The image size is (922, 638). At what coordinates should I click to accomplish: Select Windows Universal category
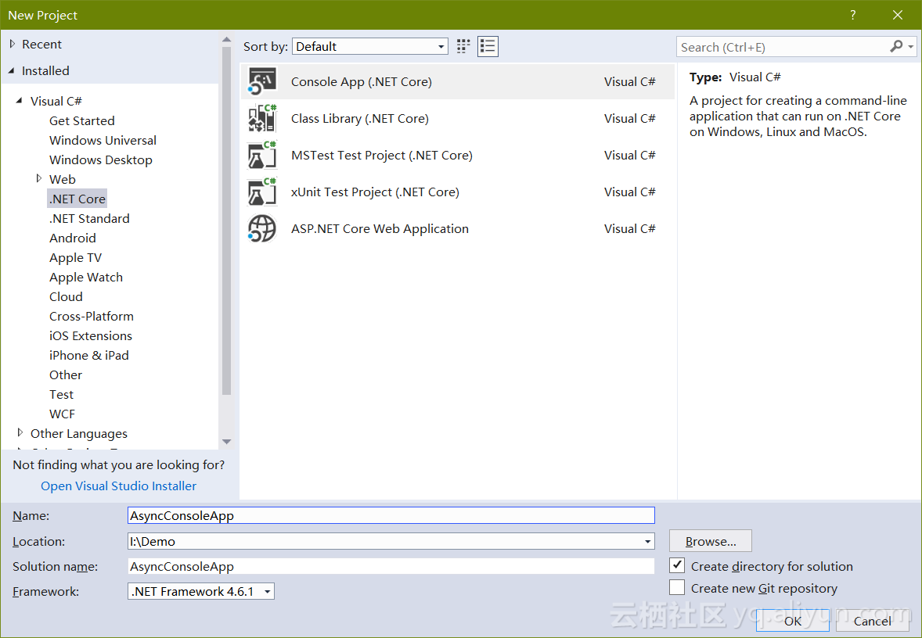coord(103,140)
